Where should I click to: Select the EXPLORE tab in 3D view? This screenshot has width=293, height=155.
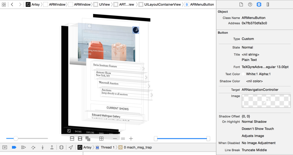point(90,132)
